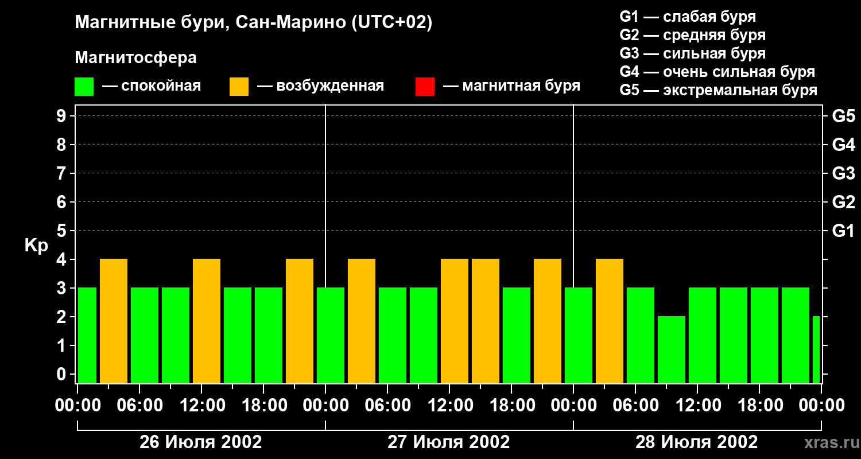Click the full-width Kp 2 bar on 28 July
The image size is (861, 459).
[672, 350]
